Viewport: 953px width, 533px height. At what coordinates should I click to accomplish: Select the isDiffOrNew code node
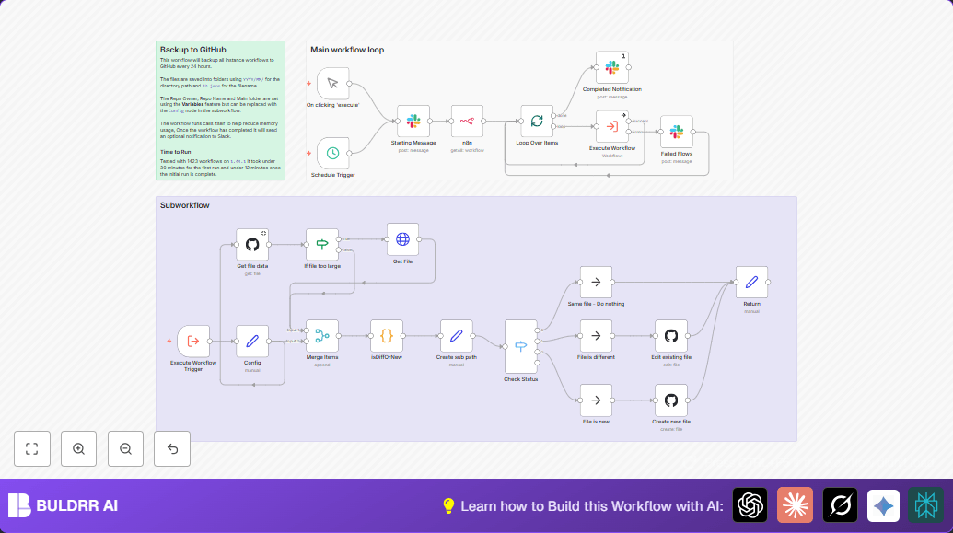tap(387, 335)
